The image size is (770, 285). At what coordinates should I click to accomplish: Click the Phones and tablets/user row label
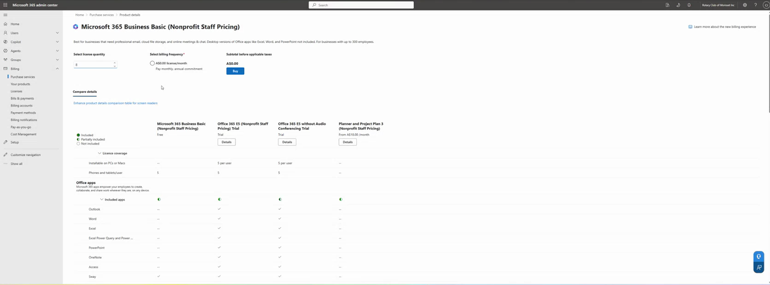click(x=105, y=173)
